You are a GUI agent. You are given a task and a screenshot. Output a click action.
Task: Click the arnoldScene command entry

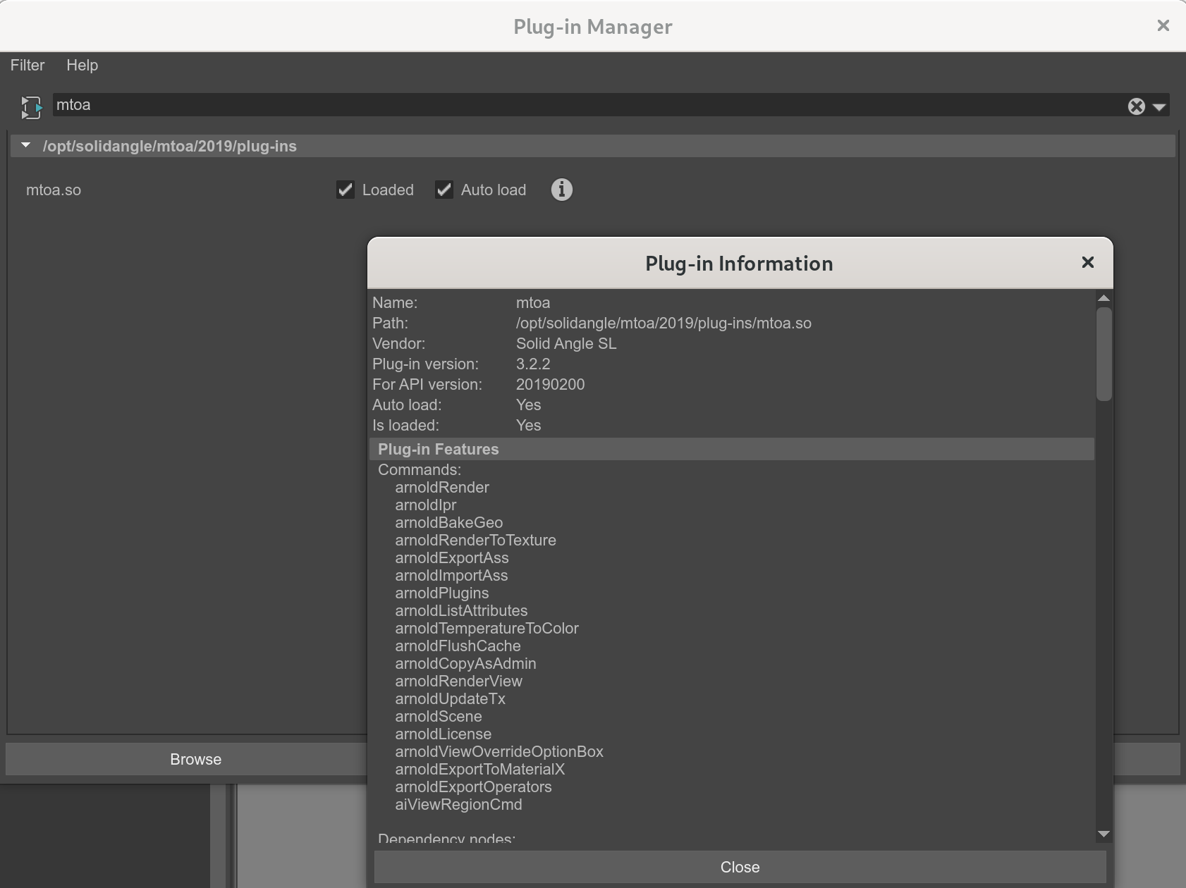click(439, 716)
